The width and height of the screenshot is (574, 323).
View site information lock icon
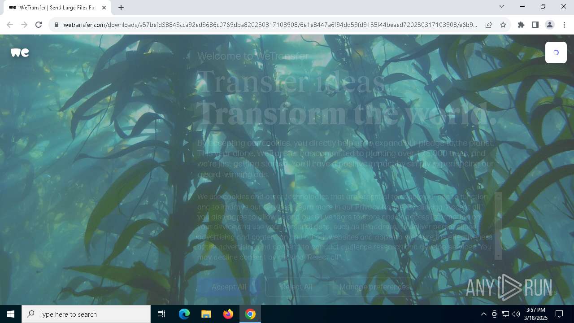(56, 25)
